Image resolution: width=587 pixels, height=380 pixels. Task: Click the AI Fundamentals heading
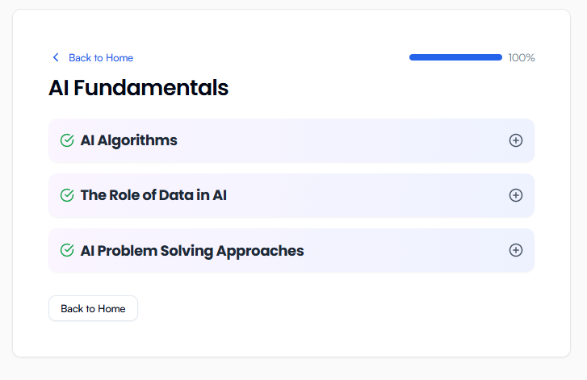(138, 87)
